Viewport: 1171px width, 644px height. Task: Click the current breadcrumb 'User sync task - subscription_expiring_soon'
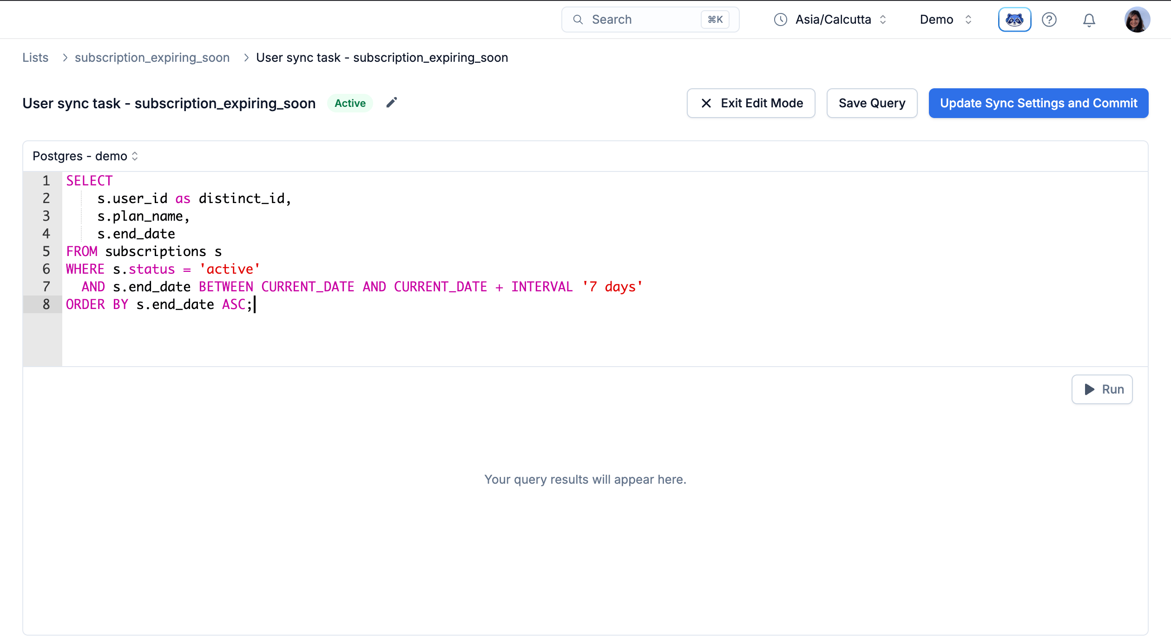(382, 58)
